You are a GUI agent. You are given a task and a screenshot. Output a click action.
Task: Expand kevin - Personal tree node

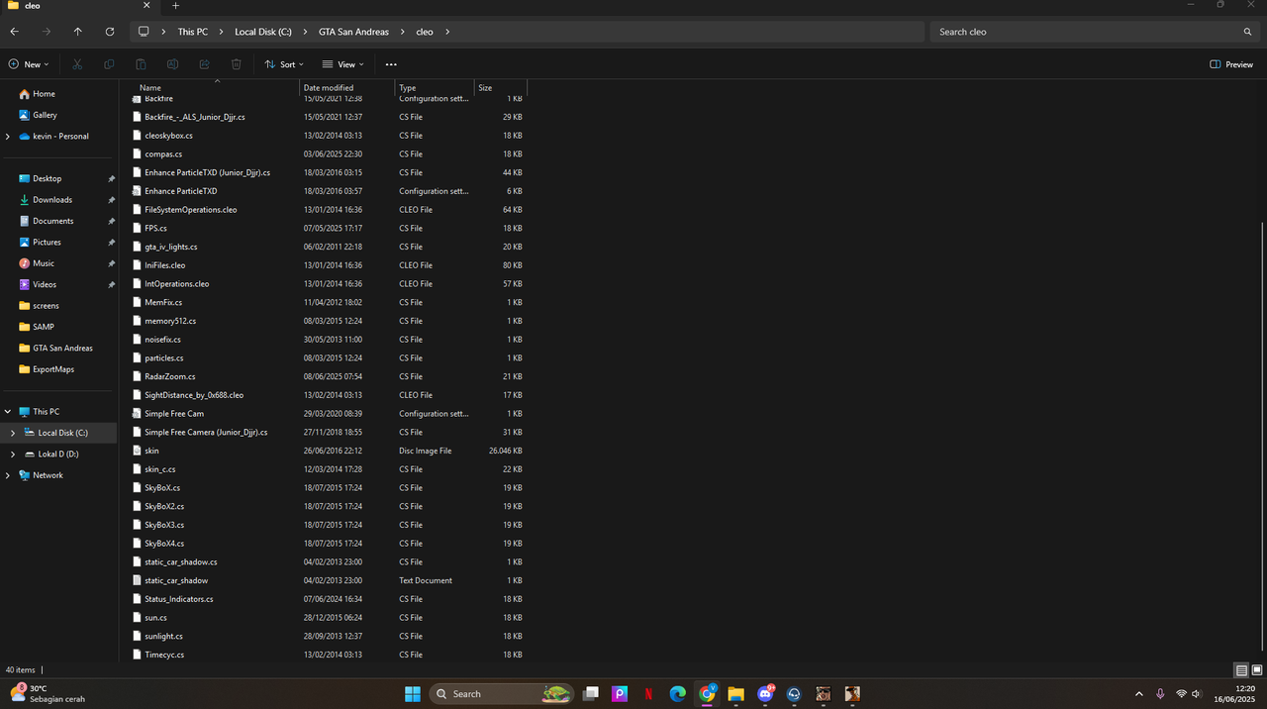(8, 137)
